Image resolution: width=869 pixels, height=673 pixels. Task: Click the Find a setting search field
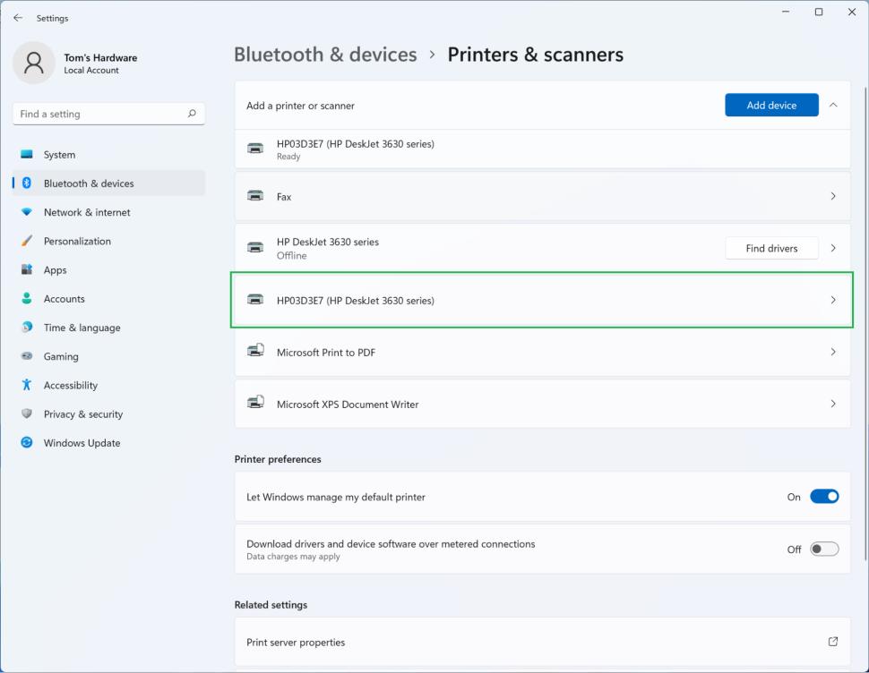(99, 114)
